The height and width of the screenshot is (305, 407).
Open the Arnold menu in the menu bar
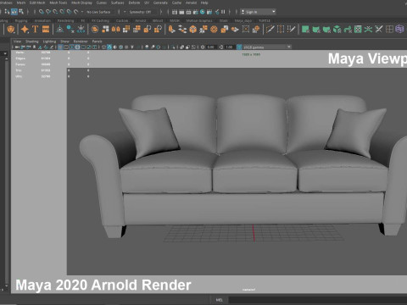coord(191,3)
